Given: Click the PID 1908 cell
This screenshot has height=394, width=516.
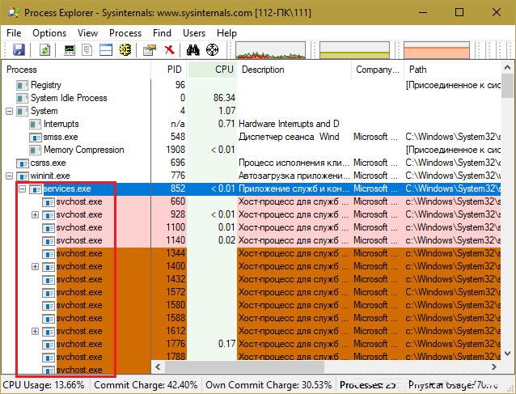Looking at the screenshot, I should pos(176,150).
